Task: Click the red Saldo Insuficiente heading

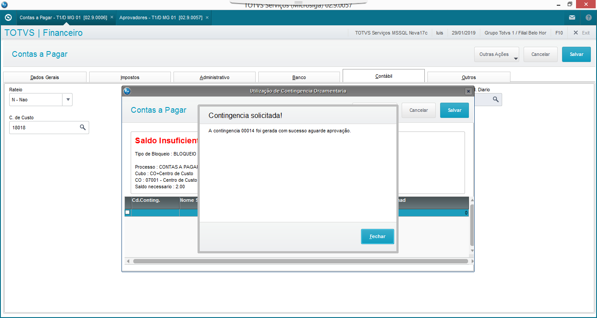Action: pyautogui.click(x=167, y=141)
